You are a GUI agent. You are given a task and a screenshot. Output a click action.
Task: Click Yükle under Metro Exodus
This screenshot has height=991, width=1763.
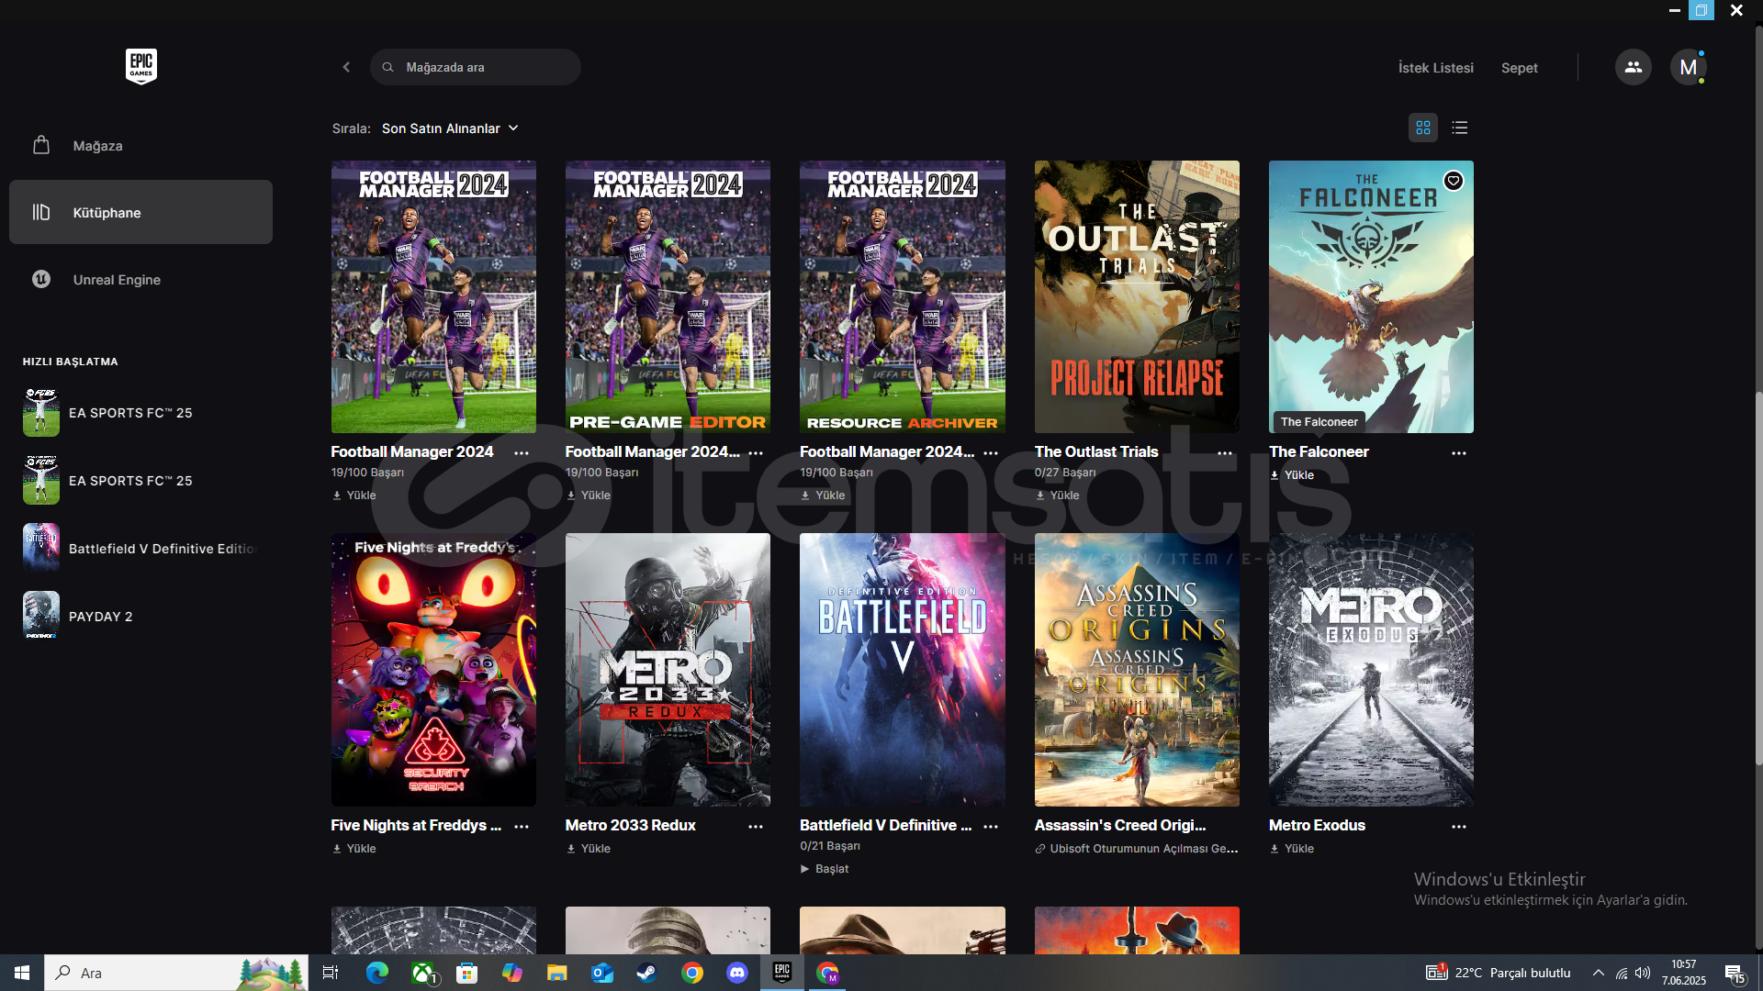tap(1292, 849)
